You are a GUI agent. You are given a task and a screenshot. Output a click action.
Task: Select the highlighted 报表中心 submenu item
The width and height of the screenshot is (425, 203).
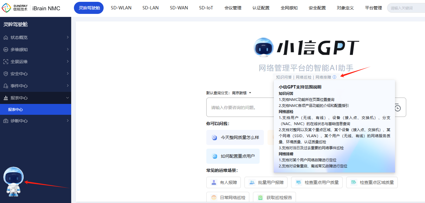[35, 109]
